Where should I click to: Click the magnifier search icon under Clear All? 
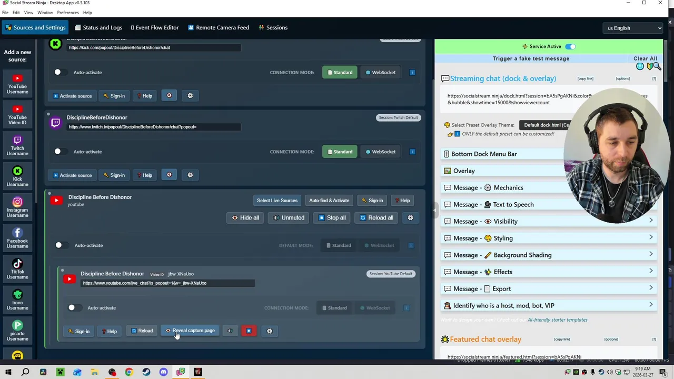click(657, 66)
